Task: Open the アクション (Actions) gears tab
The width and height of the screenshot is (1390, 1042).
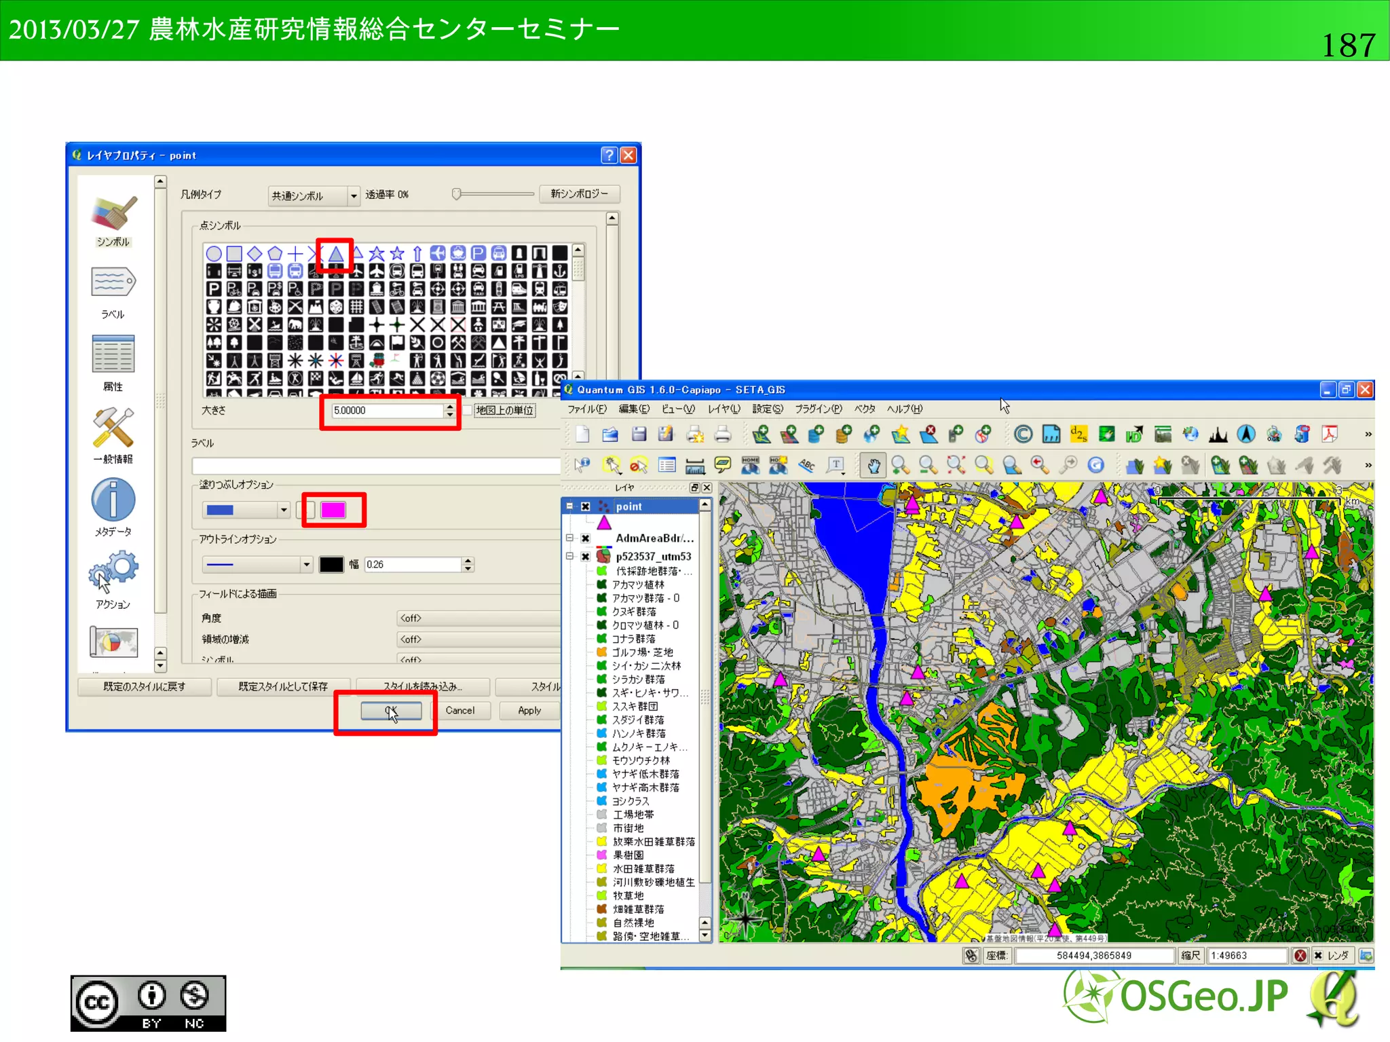Action: point(113,580)
